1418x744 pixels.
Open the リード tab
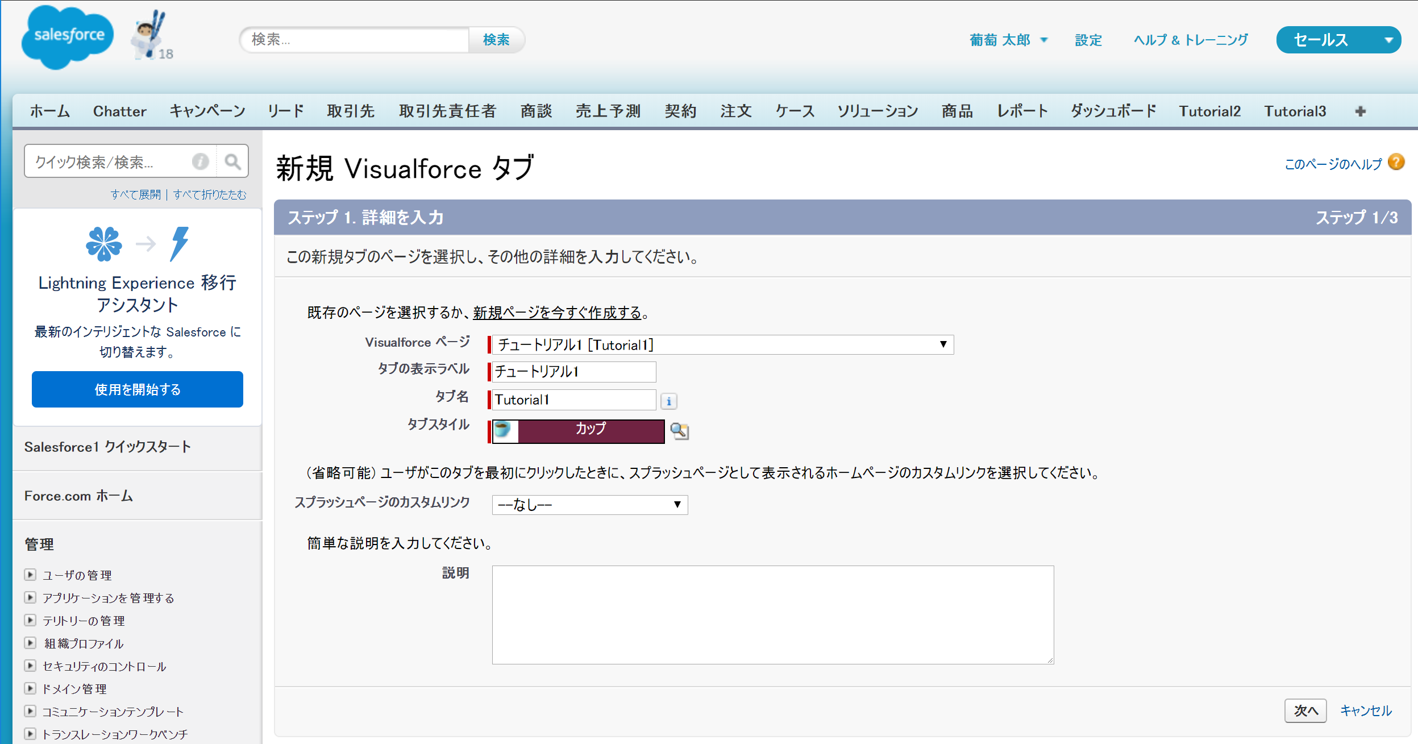(x=286, y=111)
